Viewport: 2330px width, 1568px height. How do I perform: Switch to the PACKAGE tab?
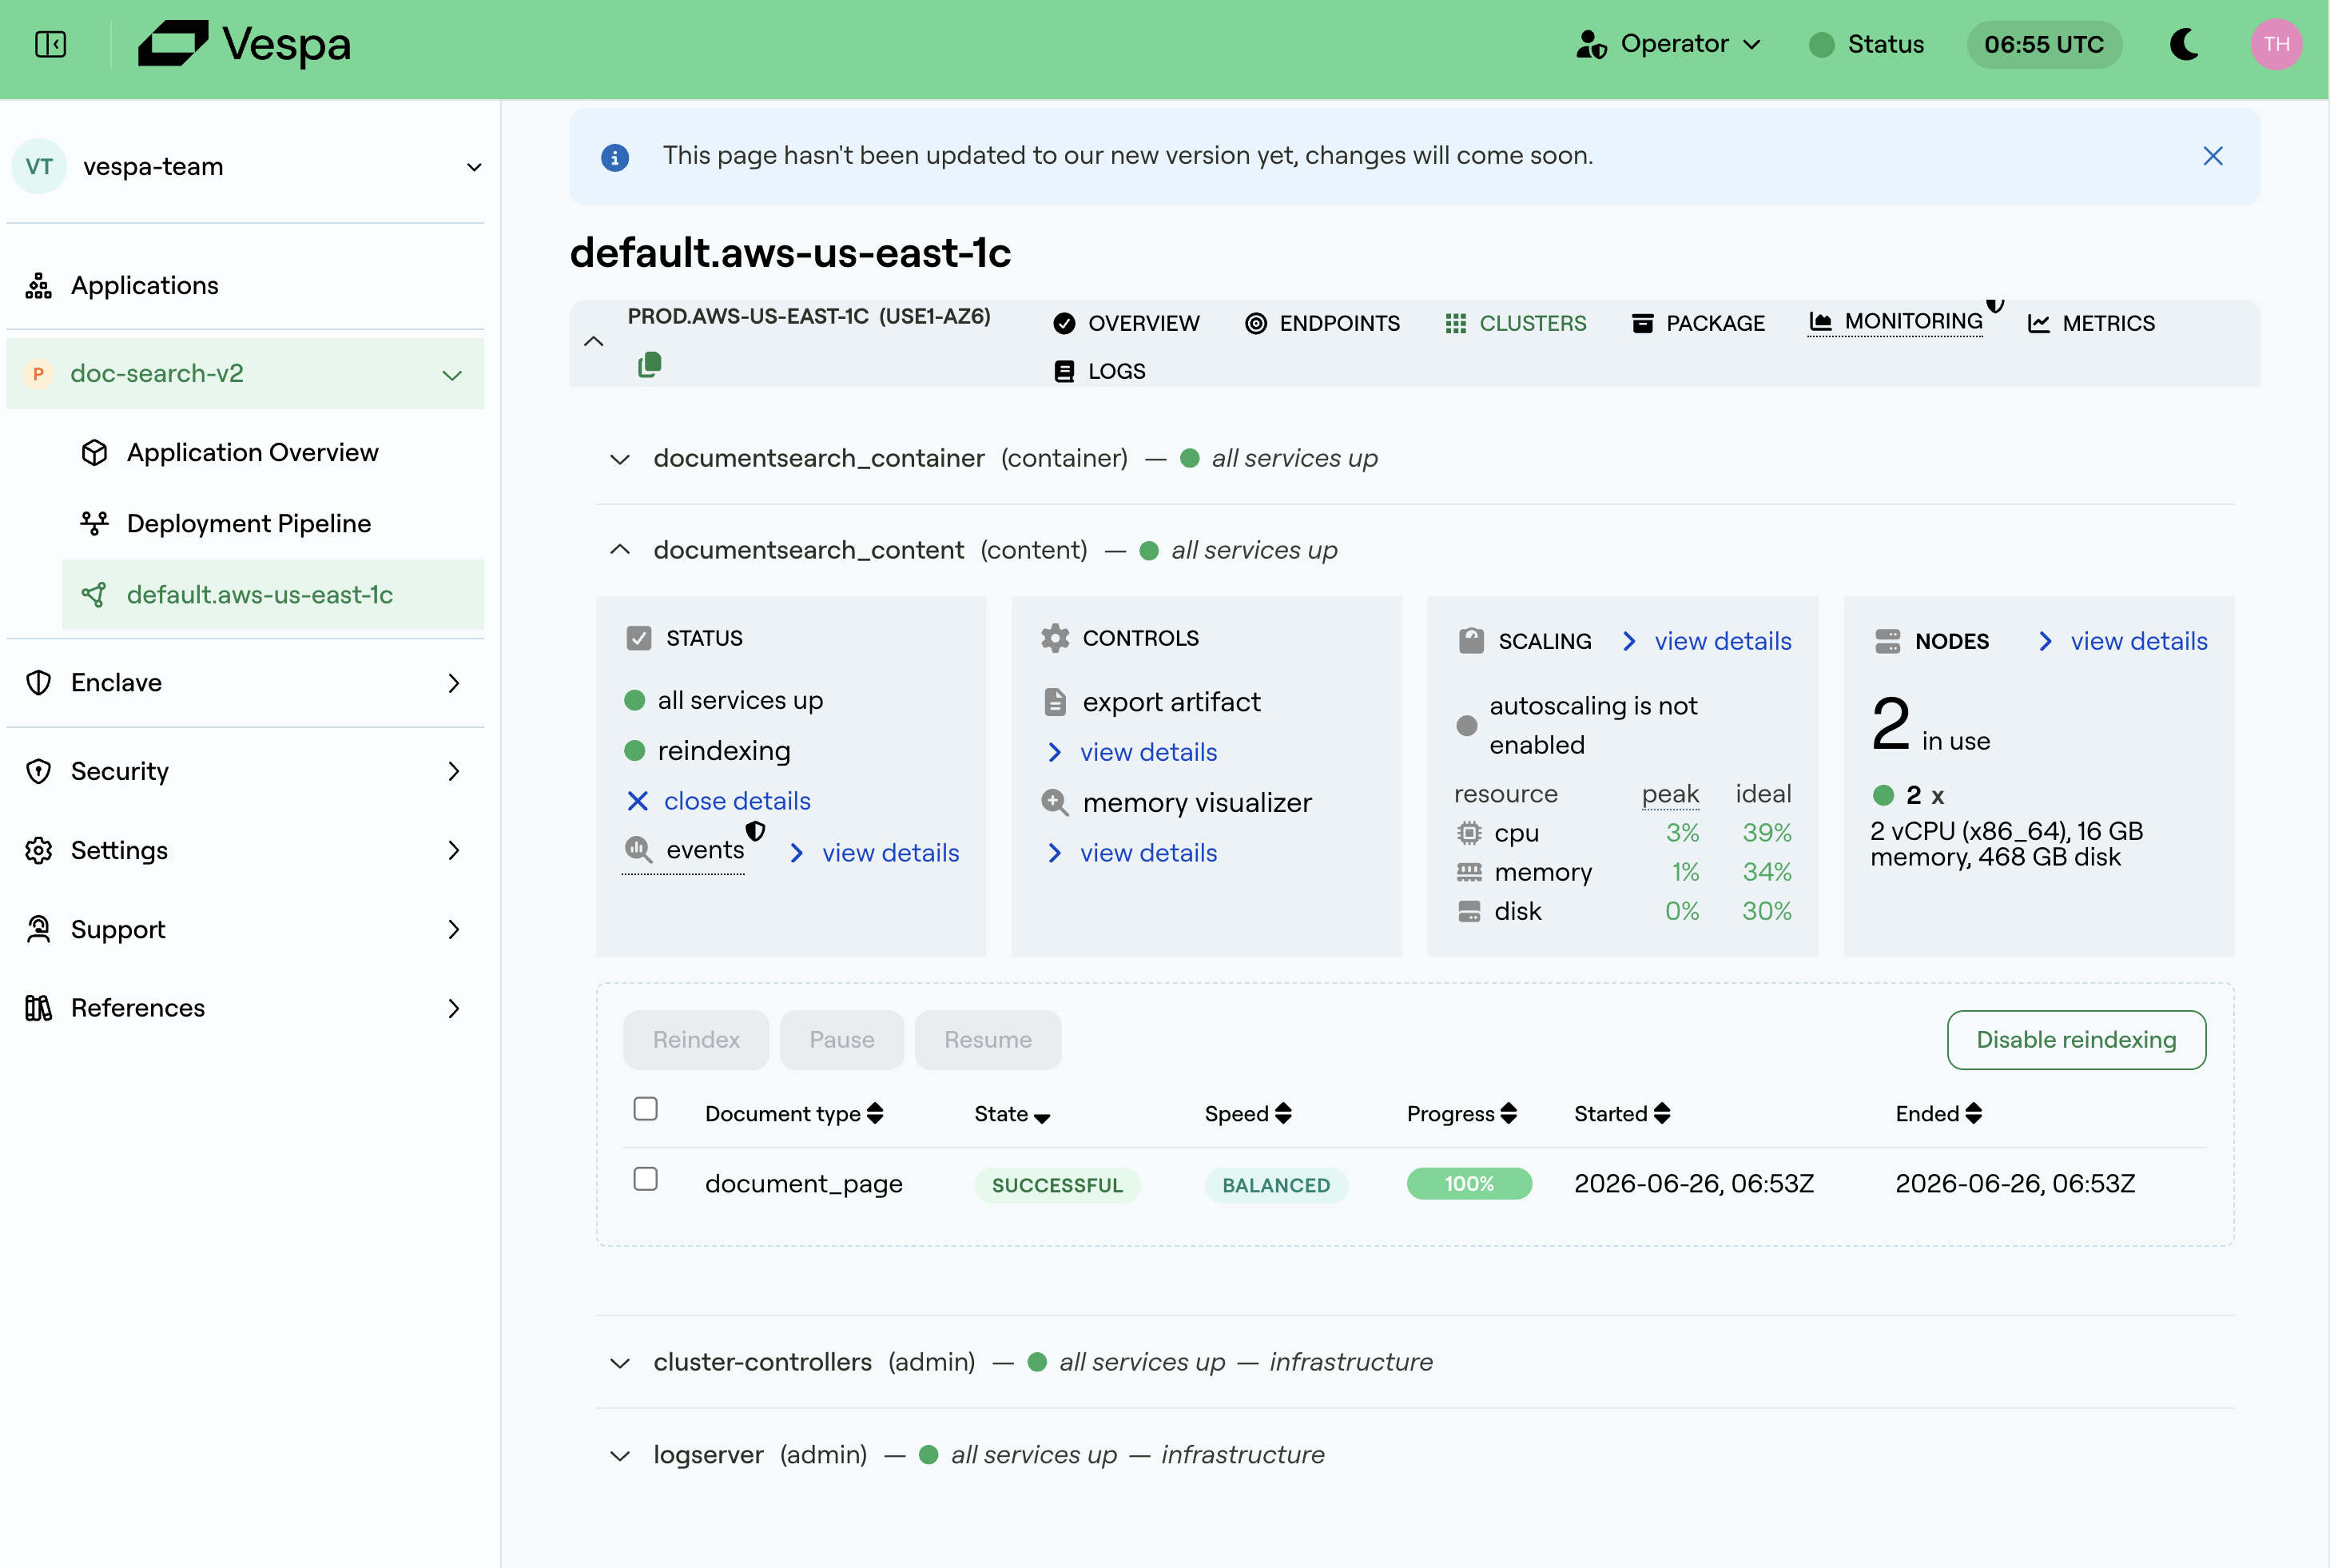point(1698,323)
